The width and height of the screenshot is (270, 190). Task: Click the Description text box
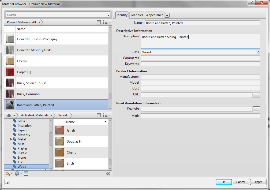[200, 41]
